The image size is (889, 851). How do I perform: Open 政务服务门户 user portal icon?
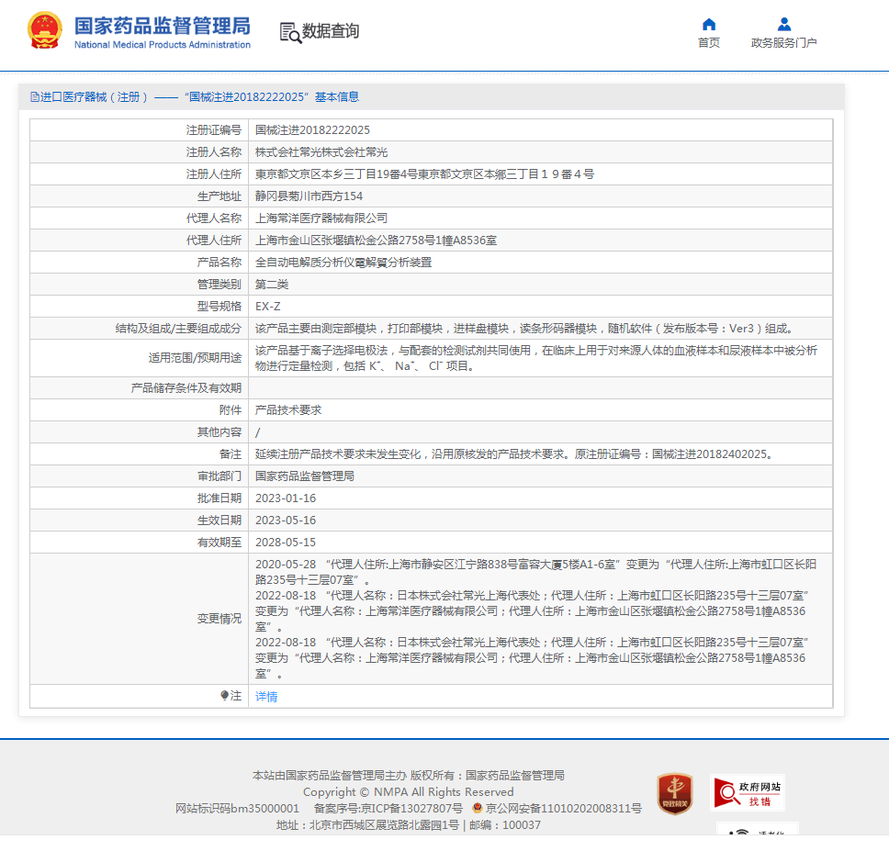(x=784, y=25)
